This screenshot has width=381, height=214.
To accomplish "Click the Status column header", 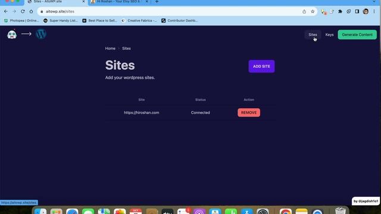I will (201, 100).
